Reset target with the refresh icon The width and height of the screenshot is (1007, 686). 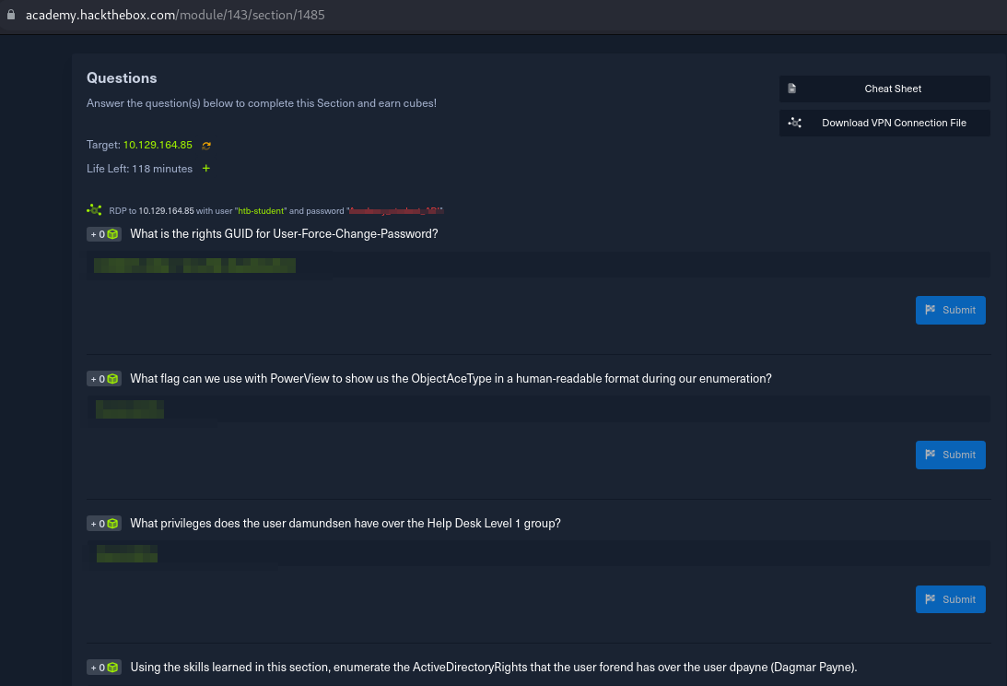[x=206, y=146]
